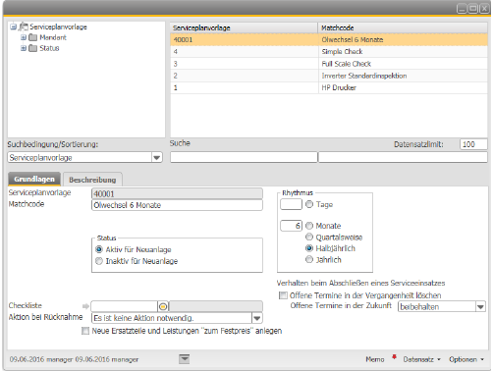493x371 pixels.
Task: Click the Matchcode field with Ölwechsel 6 Monate
Action: tap(177, 205)
